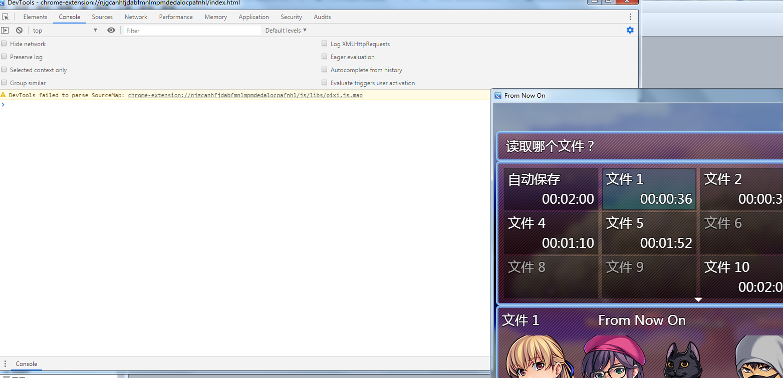Open the Performance tab

[176, 17]
